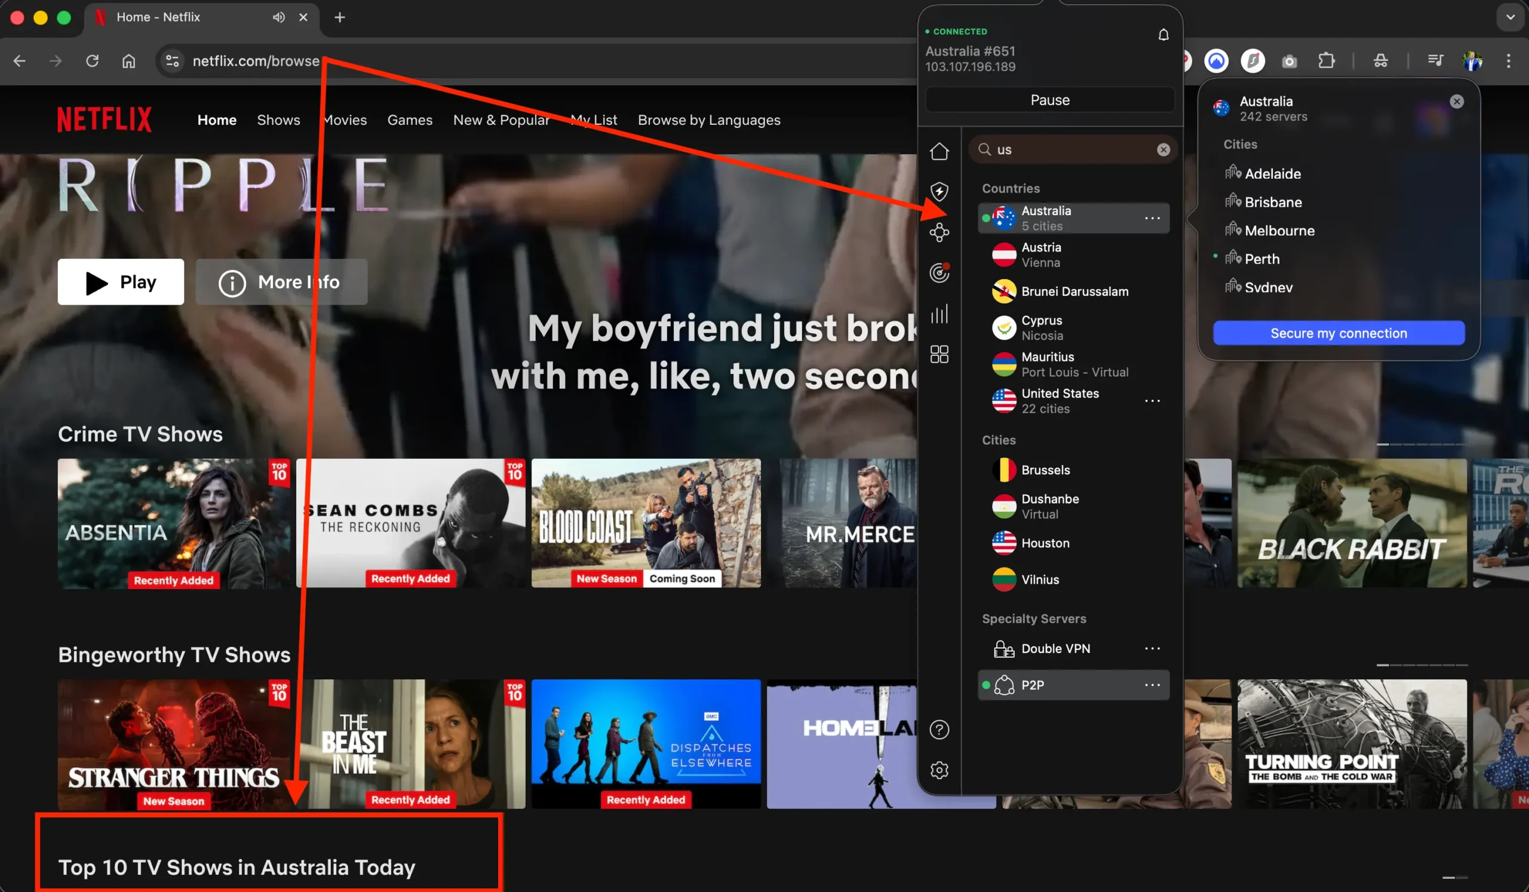This screenshot has height=892, width=1529.
Task: Click Secure my connection button
Action: [1338, 333]
